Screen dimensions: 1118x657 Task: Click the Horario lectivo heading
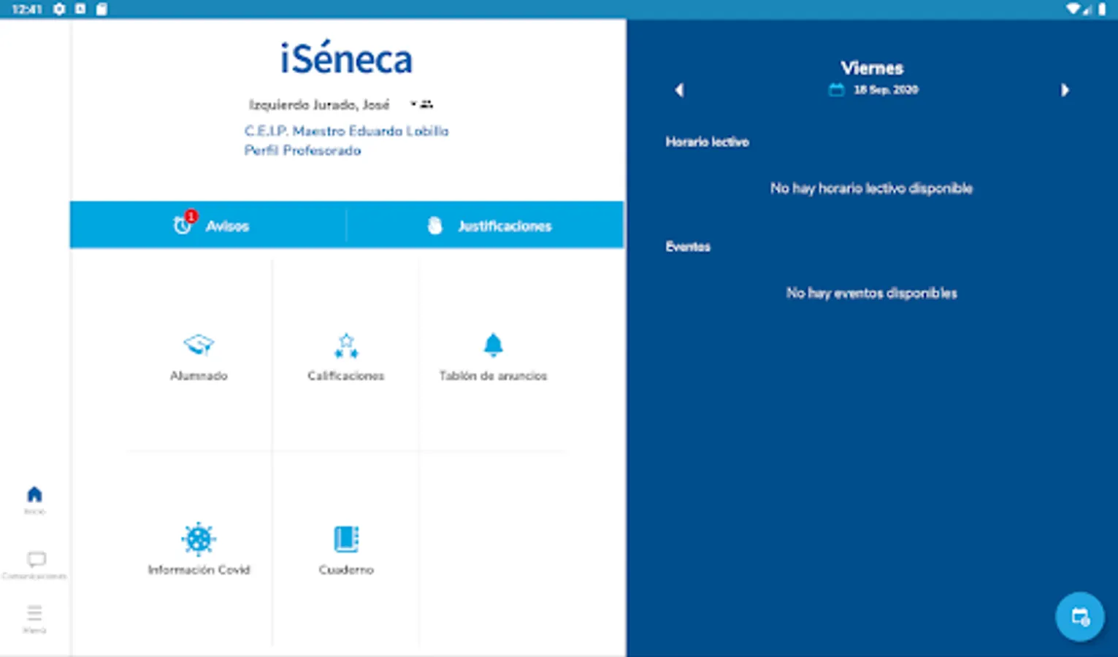click(x=707, y=142)
